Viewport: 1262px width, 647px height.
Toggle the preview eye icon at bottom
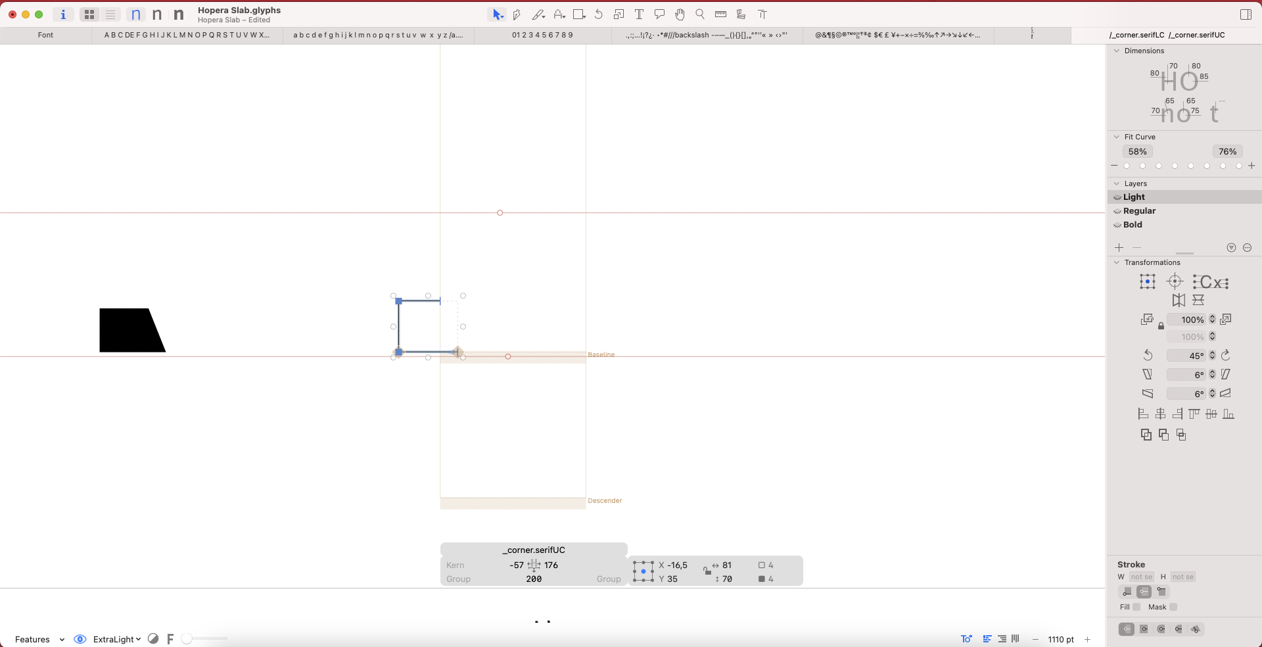80,639
